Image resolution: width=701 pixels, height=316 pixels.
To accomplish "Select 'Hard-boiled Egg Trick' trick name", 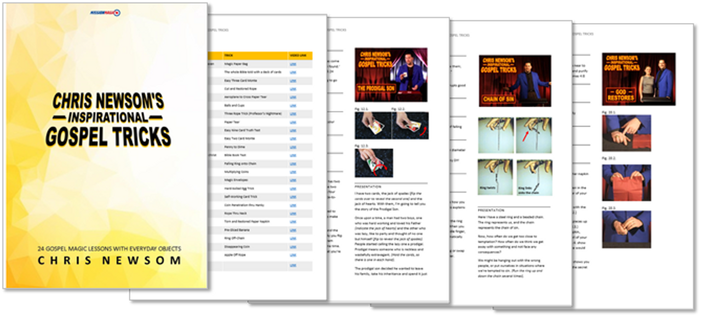I will [239, 189].
